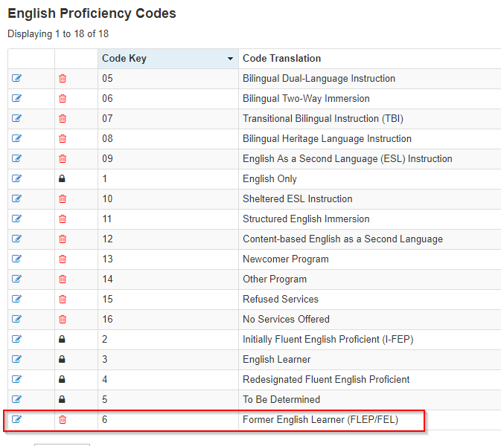The image size is (501, 446).
Task: Click lock icon on English Only row
Action: (63, 178)
